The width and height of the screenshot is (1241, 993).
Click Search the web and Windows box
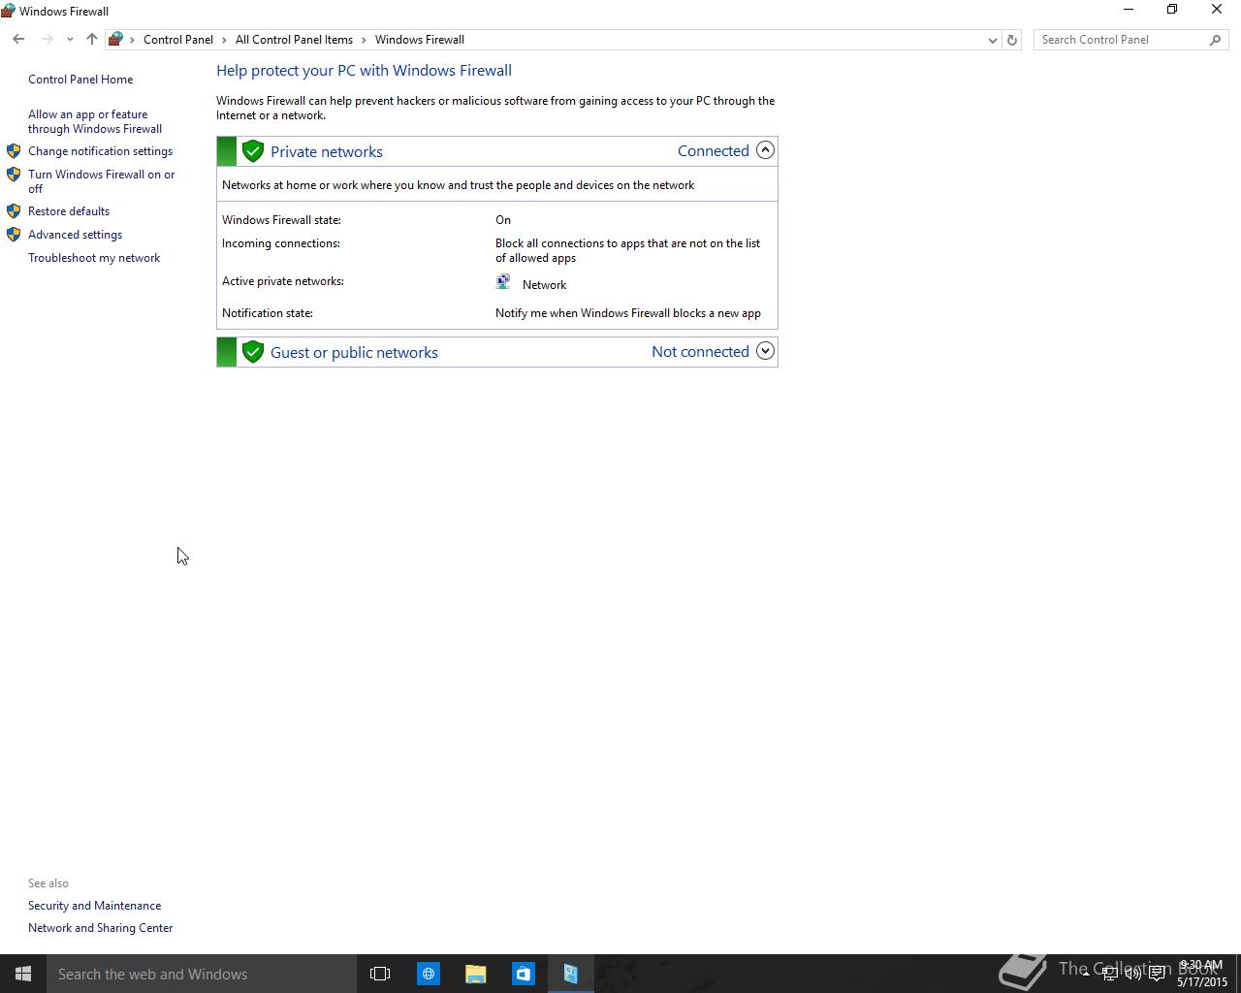(x=202, y=974)
